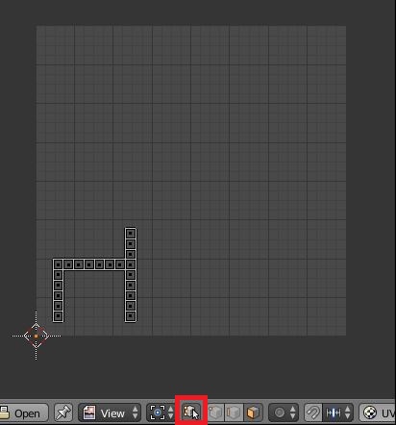
Task: Toggle the snap magnet icon
Action: click(313, 412)
